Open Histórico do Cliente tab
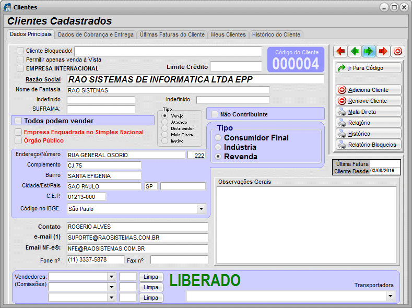The height and width of the screenshot is (308, 412). 276,34
